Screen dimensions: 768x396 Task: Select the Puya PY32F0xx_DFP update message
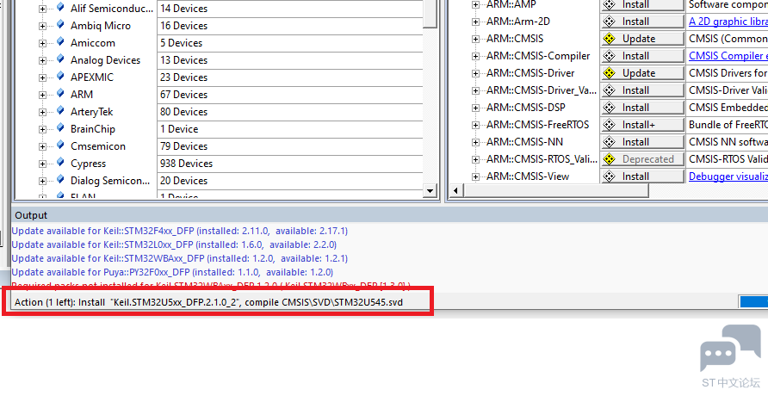(x=172, y=272)
